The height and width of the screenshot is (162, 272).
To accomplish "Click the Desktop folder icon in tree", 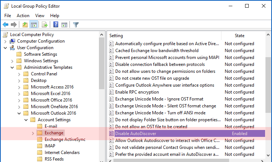I will [26, 80].
